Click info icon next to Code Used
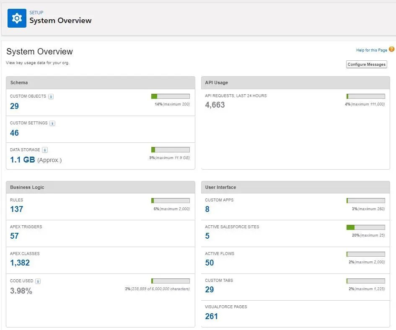396x330 pixels. click(38, 281)
